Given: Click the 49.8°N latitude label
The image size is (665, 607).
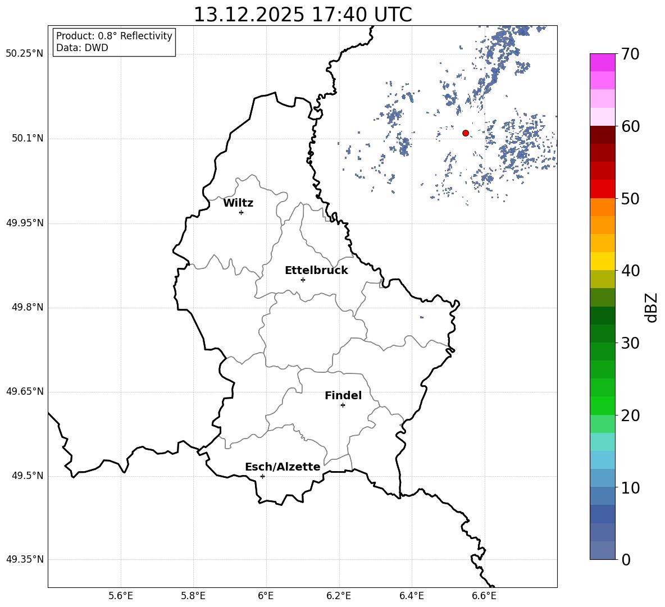Looking at the screenshot, I should (27, 307).
